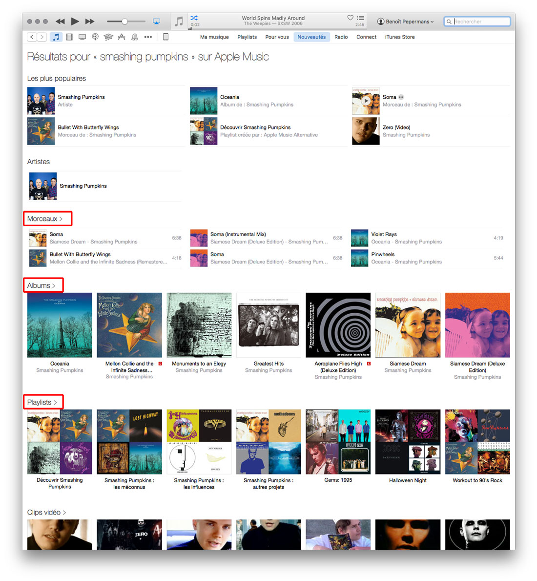The image size is (537, 581).
Task: Open the Zero (Video) result
Action: pos(431,131)
